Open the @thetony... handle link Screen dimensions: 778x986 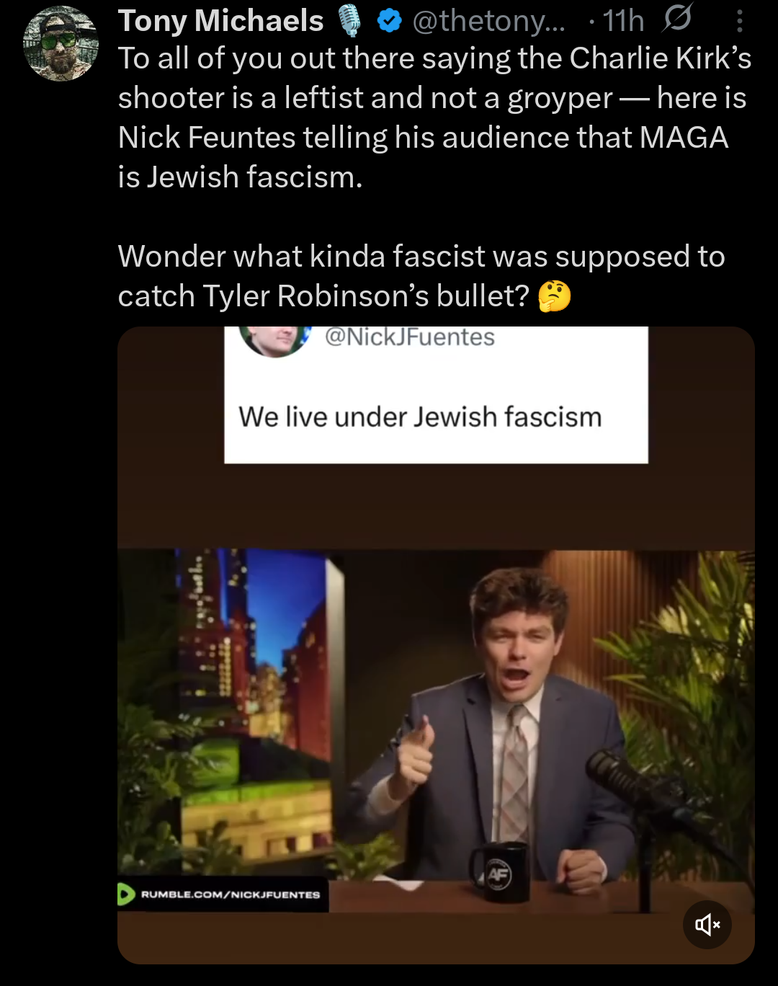tap(489, 21)
